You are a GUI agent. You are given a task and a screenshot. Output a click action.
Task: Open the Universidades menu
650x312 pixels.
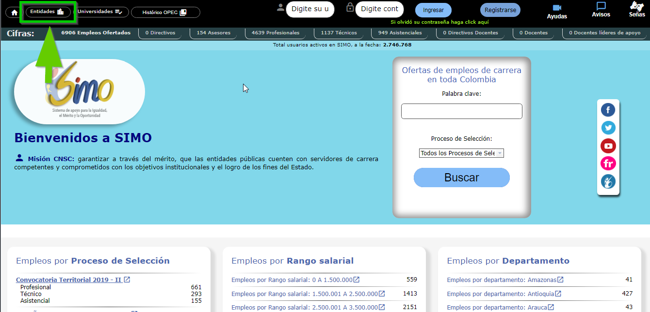click(x=100, y=12)
